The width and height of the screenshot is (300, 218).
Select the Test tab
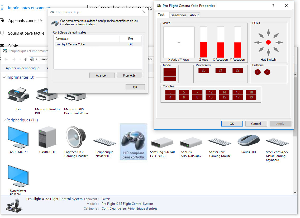pyautogui.click(x=161, y=15)
